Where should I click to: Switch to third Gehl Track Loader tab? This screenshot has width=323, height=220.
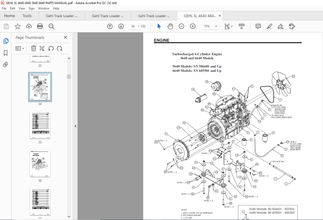[154, 16]
